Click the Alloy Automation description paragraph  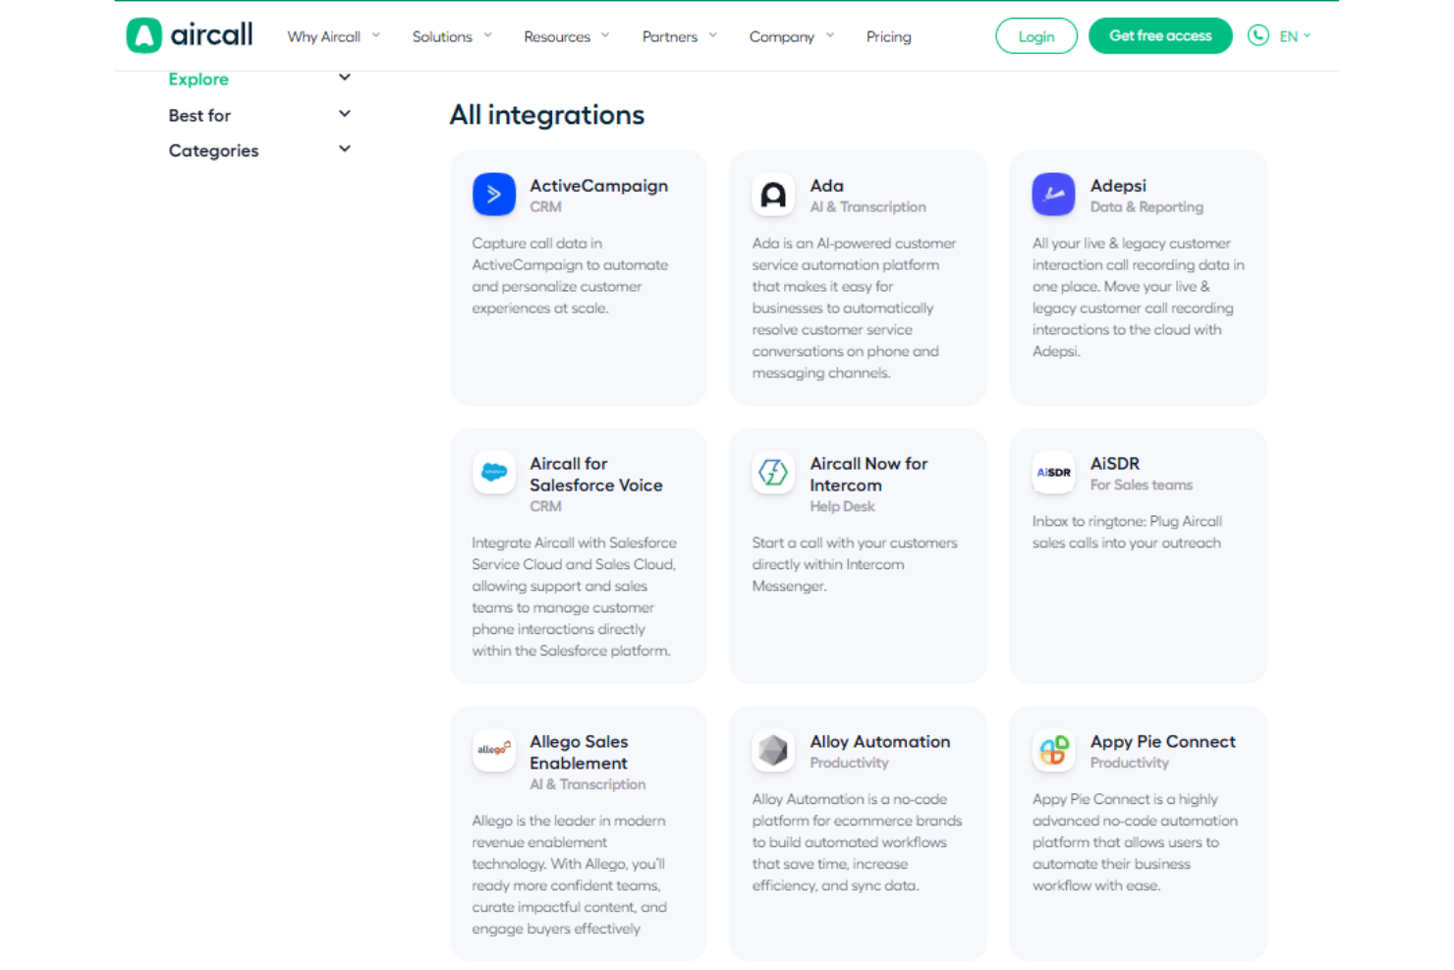coord(857,843)
